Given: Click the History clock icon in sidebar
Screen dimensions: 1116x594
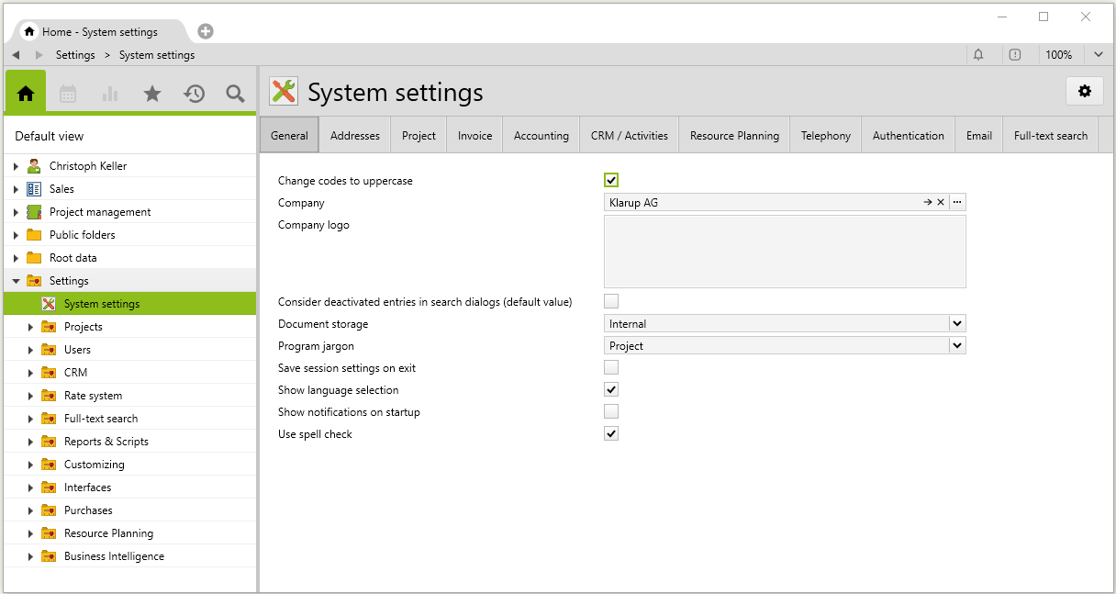Looking at the screenshot, I should click(194, 94).
